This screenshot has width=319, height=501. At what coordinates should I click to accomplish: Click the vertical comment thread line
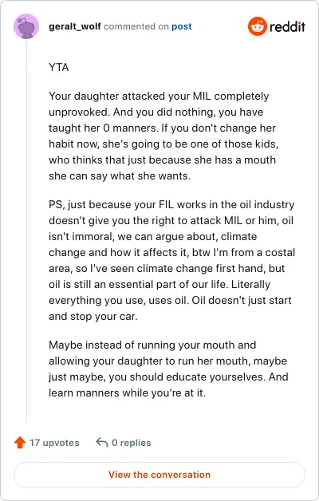(26, 231)
